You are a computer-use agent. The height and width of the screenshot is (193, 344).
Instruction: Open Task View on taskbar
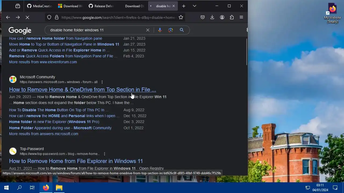pyautogui.click(x=32, y=188)
